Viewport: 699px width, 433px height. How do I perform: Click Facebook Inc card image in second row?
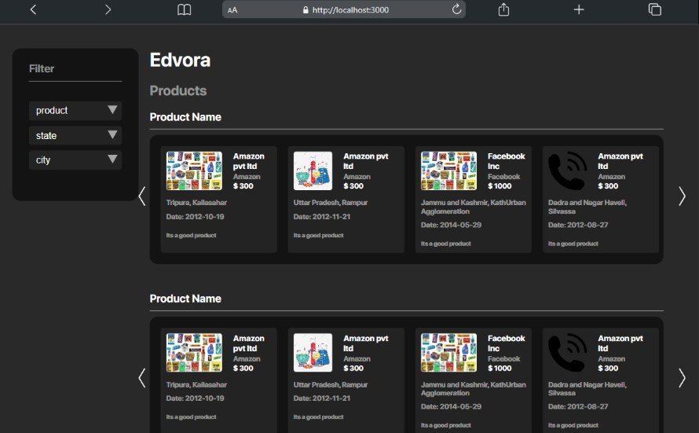coord(448,353)
